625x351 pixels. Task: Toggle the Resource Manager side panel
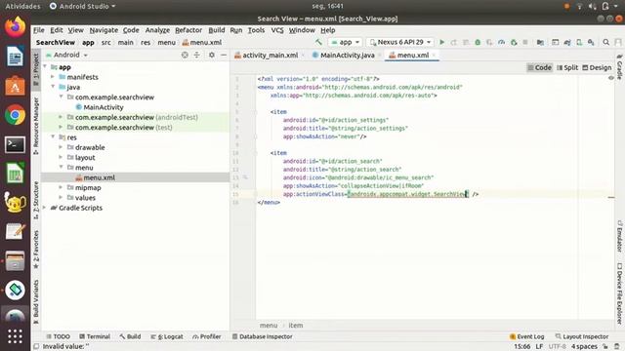36,126
